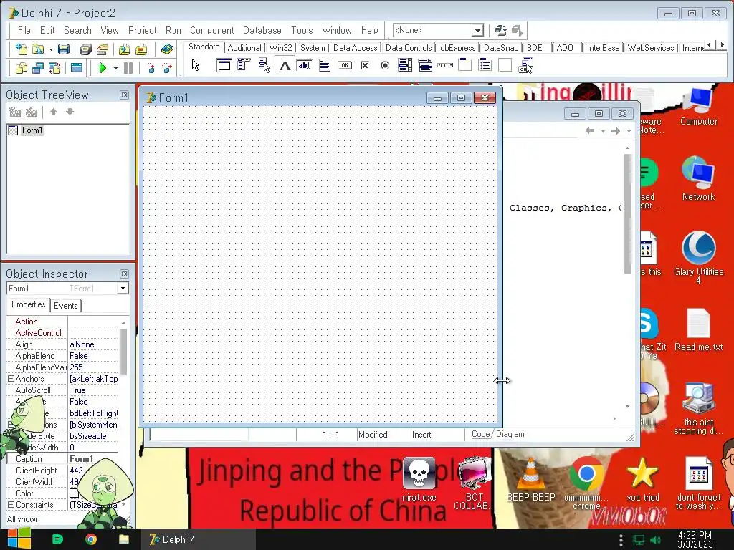Screen dimensions: 734x550
Task: Click the code editor vertical scrollbar
Action: click(628, 213)
